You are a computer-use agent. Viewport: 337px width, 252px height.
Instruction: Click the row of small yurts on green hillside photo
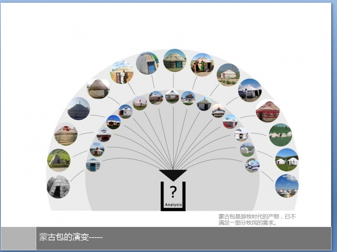pos(280,135)
